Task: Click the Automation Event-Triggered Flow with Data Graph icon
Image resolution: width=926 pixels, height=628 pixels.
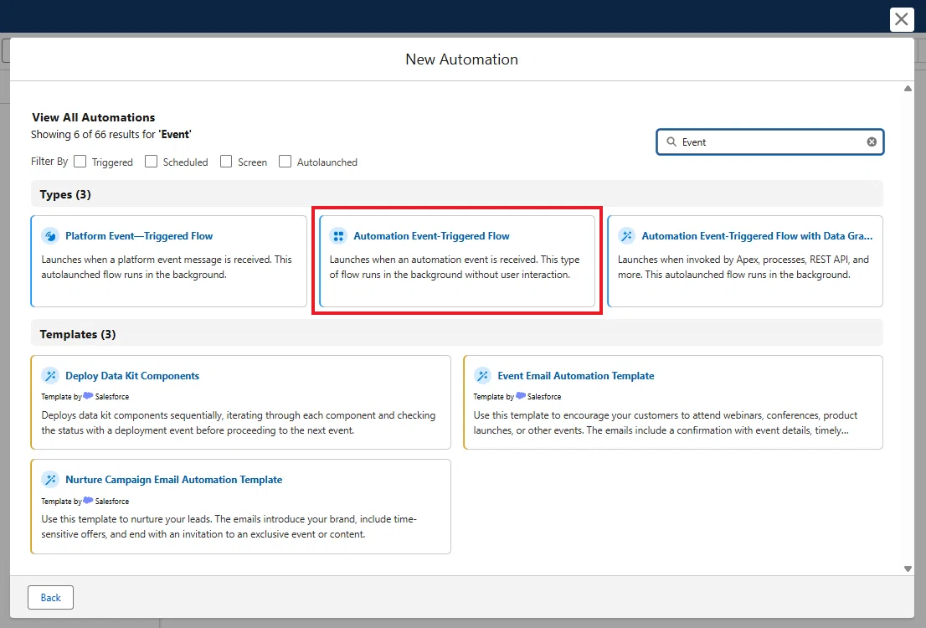Action: (x=626, y=236)
